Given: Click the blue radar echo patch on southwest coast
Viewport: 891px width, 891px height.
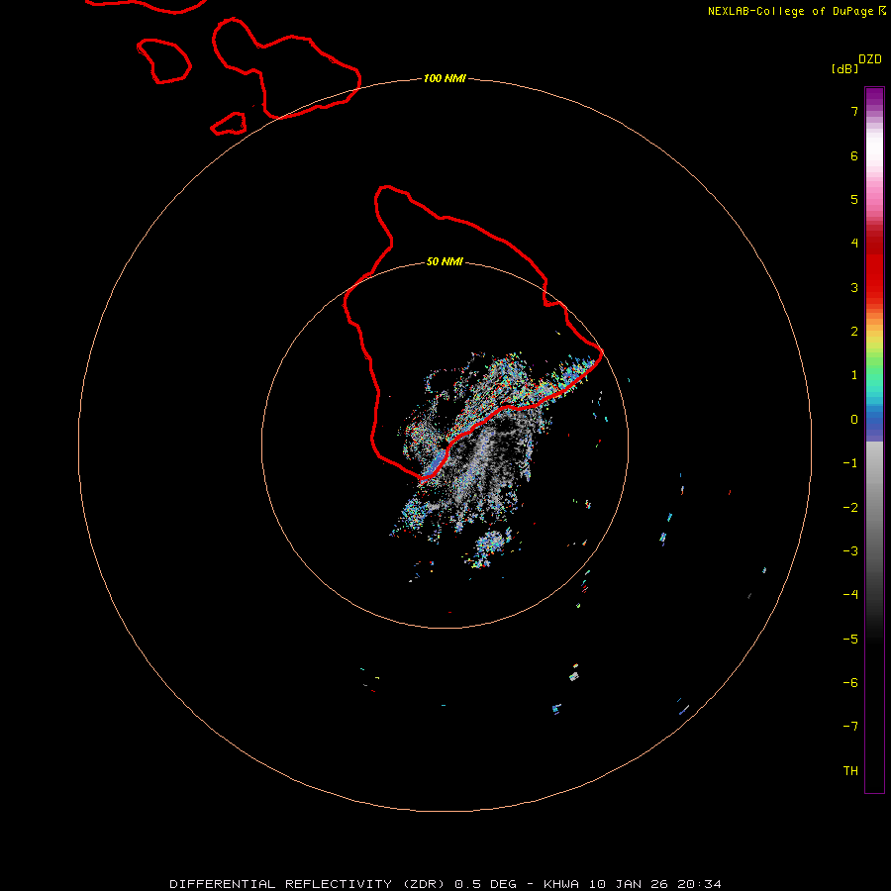Looking at the screenshot, I should coord(435,463).
